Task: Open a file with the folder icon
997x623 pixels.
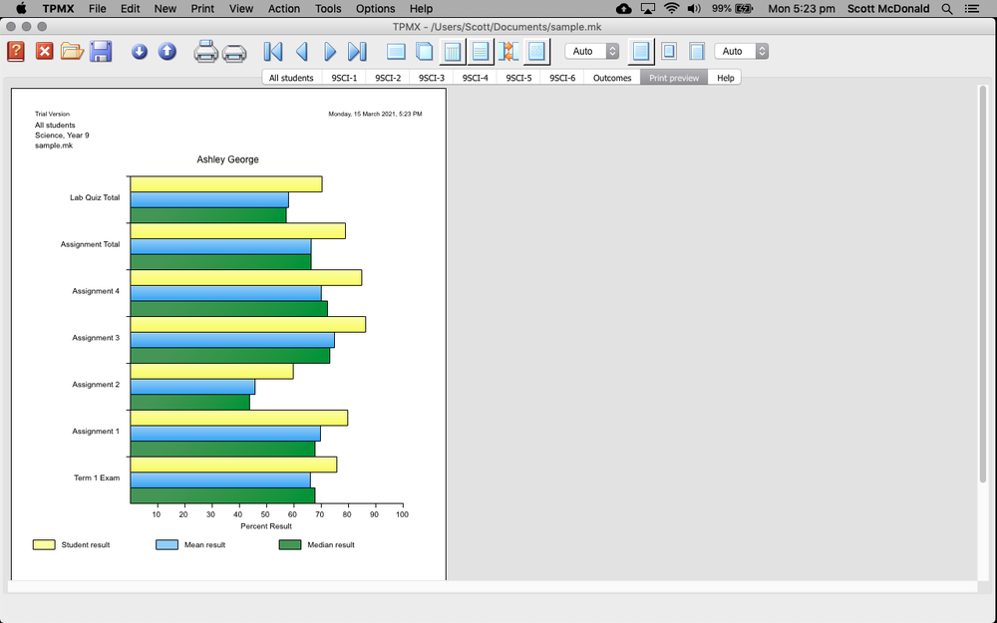Action: point(72,51)
